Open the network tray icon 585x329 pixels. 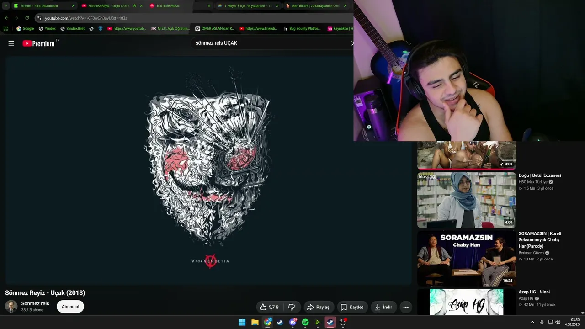[550, 322]
